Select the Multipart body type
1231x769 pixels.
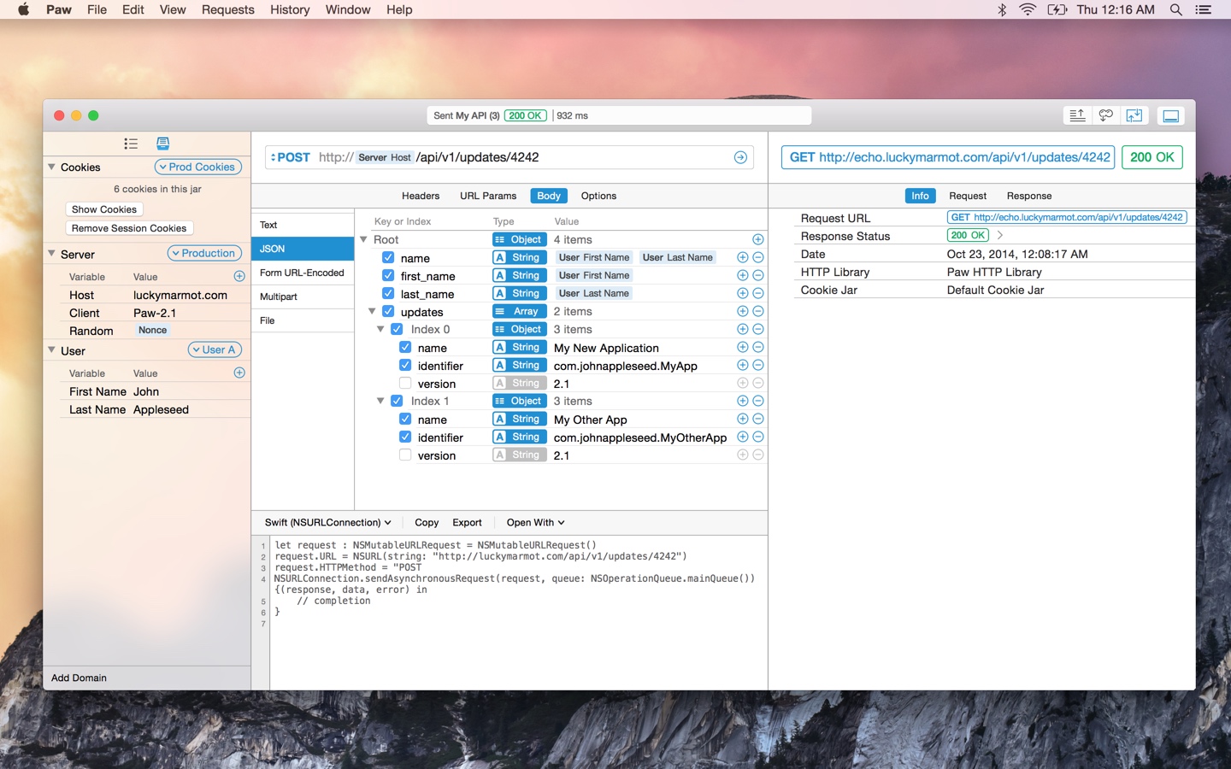(x=303, y=296)
